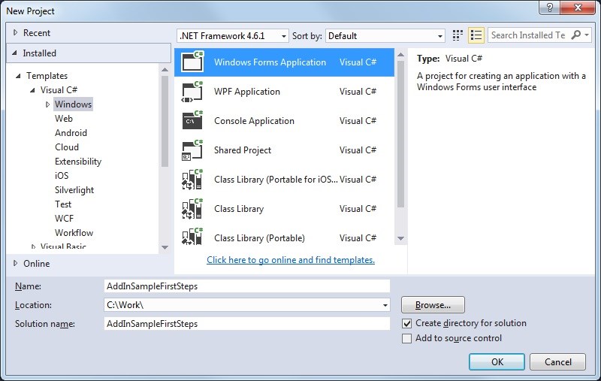601x381 pixels.
Task: Open the Location path dropdown arrow
Action: tap(385, 306)
